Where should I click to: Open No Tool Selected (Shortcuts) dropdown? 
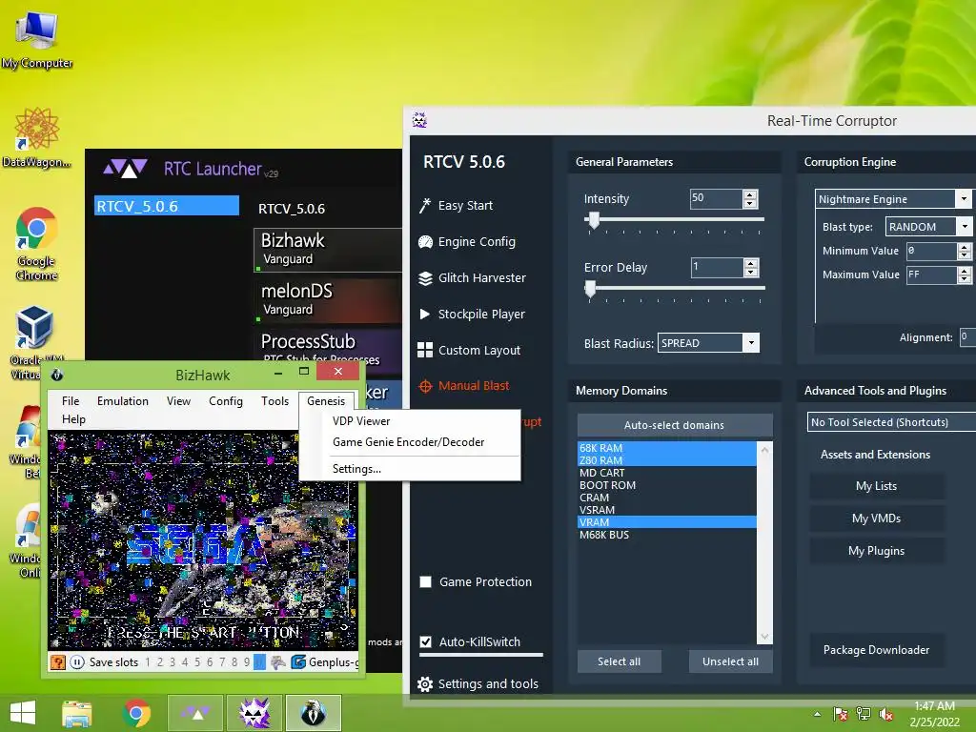pos(891,422)
